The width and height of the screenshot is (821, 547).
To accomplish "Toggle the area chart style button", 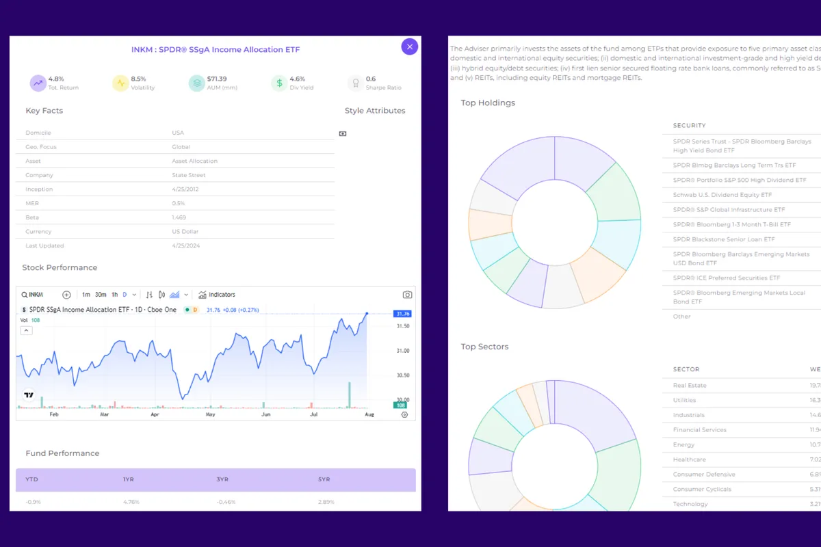I will pyautogui.click(x=174, y=295).
